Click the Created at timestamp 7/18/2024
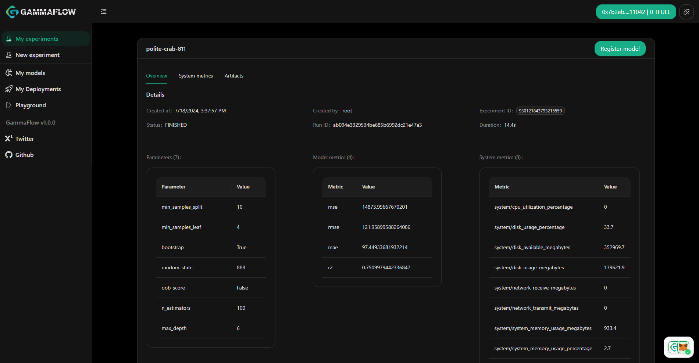This screenshot has height=363, width=699. [200, 111]
